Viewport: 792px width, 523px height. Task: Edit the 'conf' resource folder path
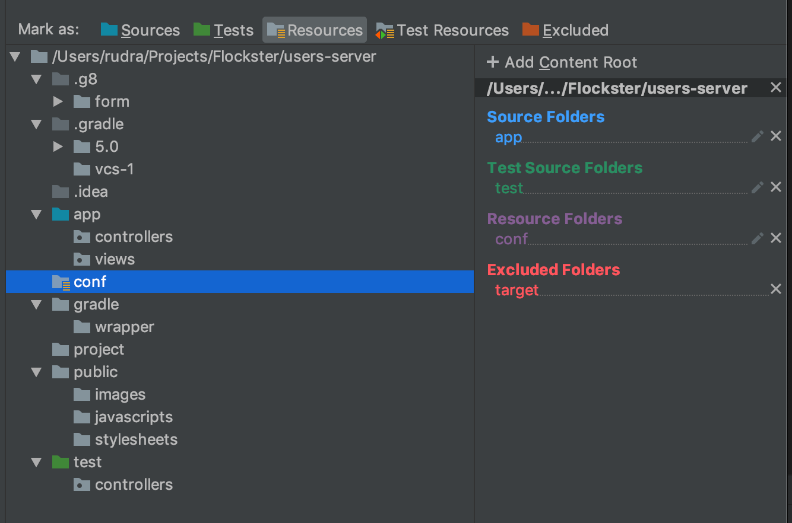(x=757, y=238)
